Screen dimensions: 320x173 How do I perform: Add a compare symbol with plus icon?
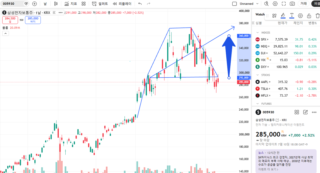click(34, 4)
